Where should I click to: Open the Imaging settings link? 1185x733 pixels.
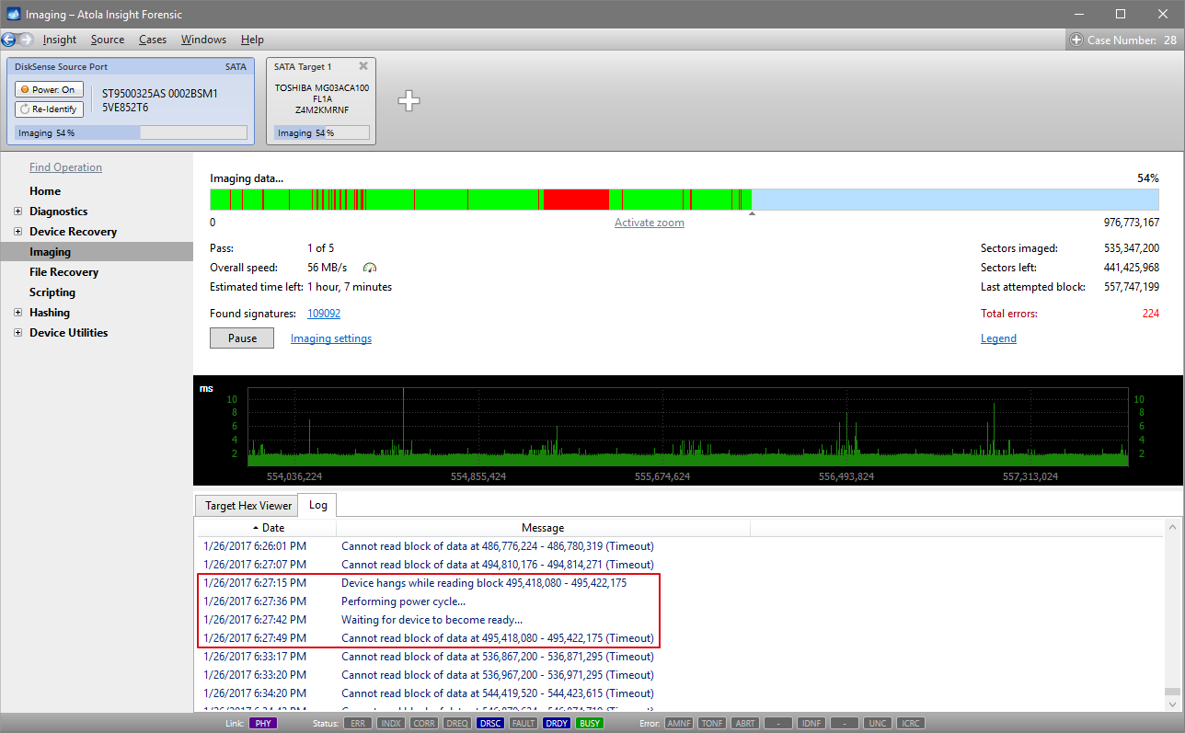point(331,338)
